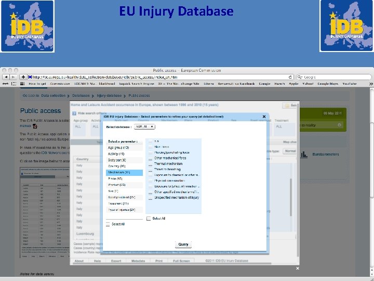Open the Google search engine dropdown
This screenshot has width=374, height=281.
click(300, 77)
